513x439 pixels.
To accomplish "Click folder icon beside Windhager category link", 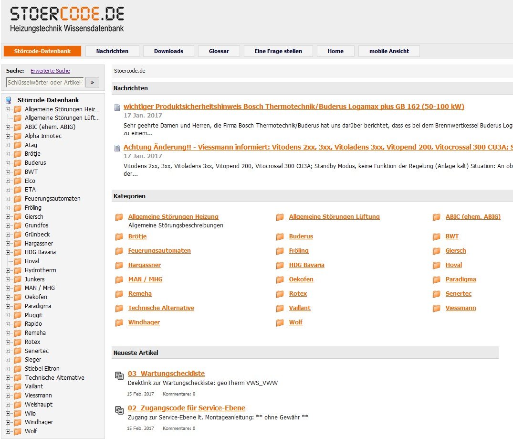I will pyautogui.click(x=119, y=323).
